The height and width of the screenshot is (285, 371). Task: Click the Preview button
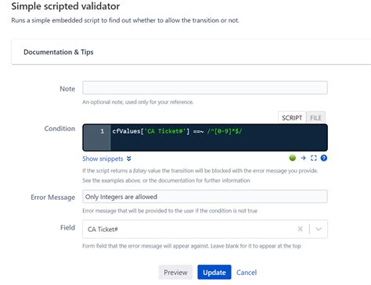175,273
